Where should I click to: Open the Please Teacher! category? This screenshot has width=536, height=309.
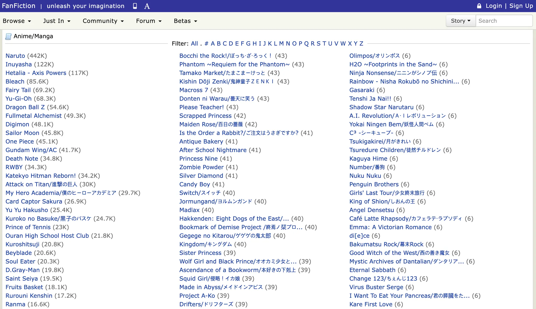click(202, 107)
